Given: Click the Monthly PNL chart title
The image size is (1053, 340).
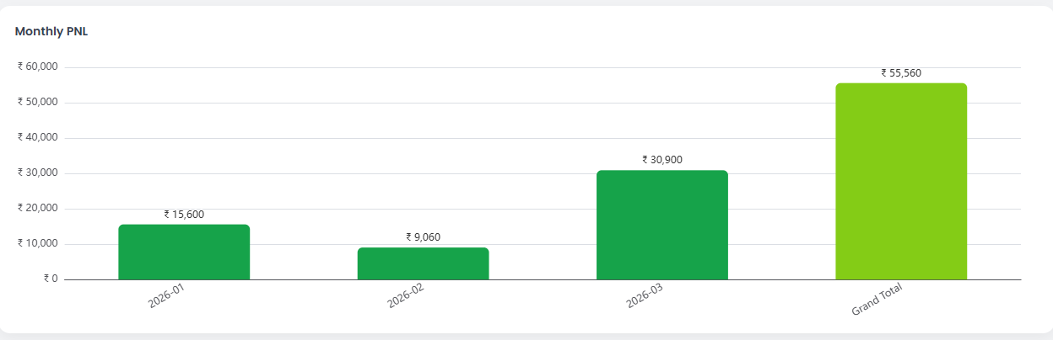Looking at the screenshot, I should click(x=51, y=32).
